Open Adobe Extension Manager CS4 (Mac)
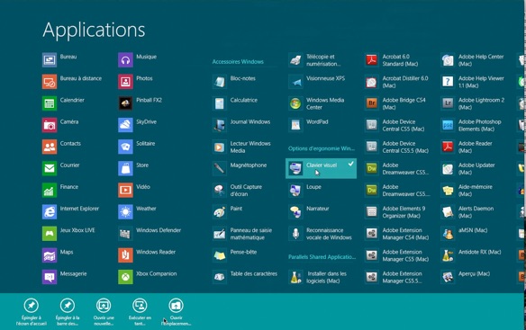The height and width of the screenshot is (330, 526). pos(397,234)
